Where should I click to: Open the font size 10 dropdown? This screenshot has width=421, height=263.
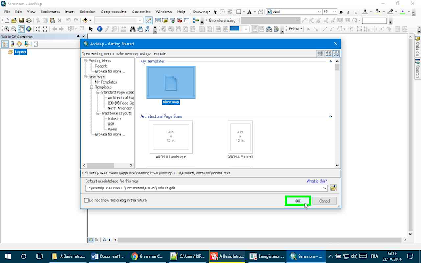tap(334, 12)
